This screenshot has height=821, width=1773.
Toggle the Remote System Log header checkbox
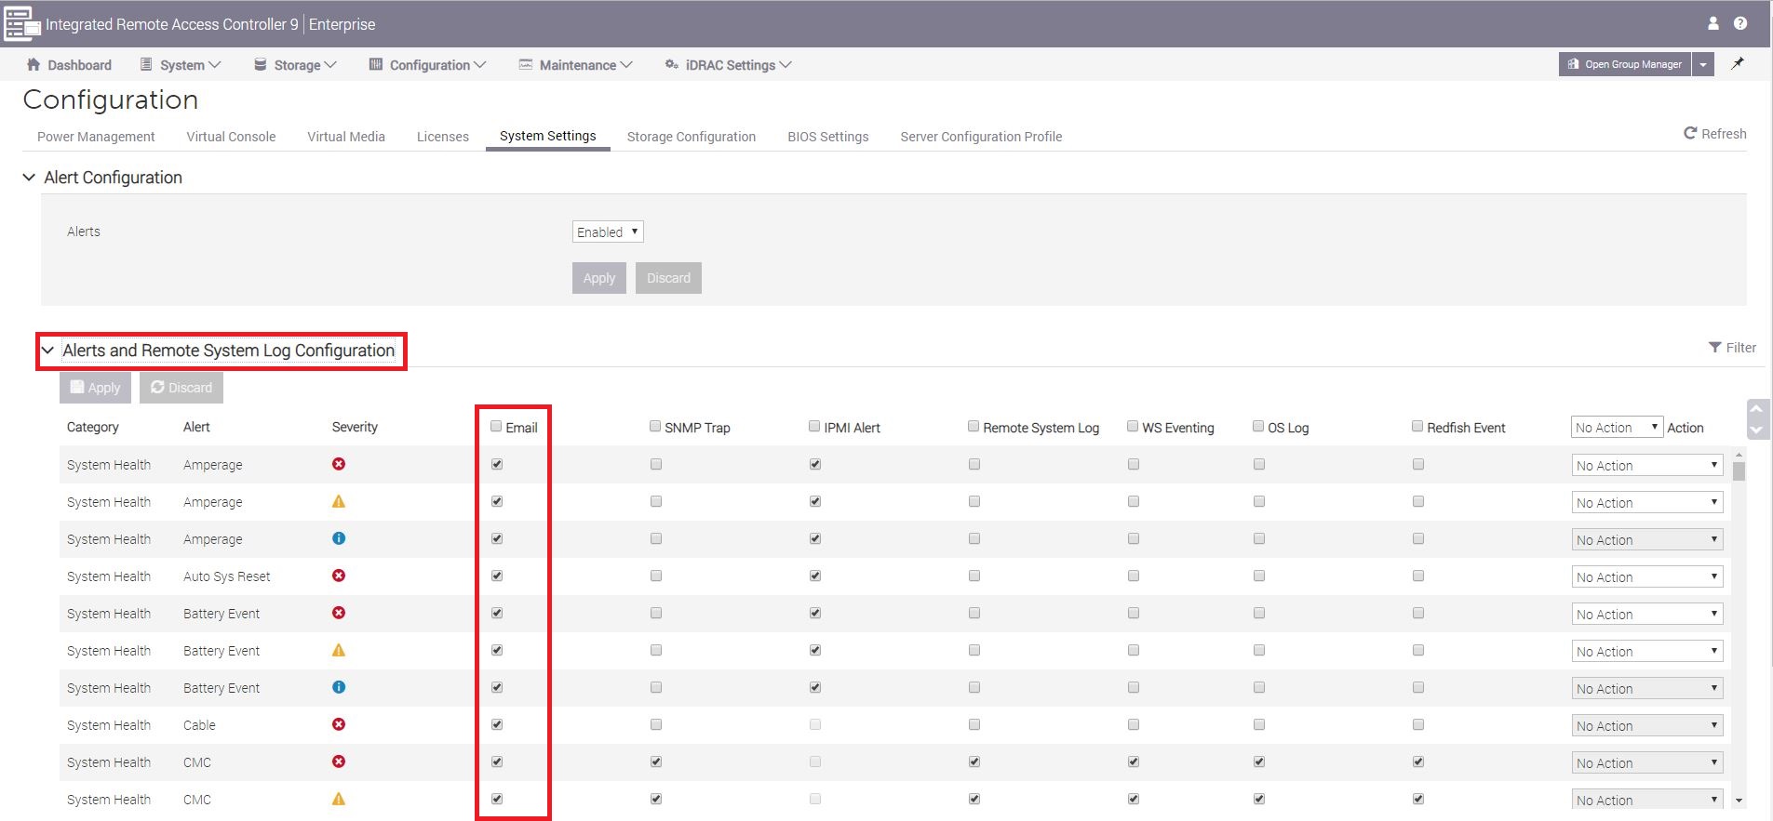[x=974, y=427]
